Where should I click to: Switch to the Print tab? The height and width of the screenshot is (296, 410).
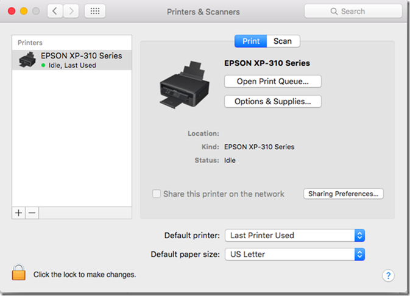coord(250,41)
